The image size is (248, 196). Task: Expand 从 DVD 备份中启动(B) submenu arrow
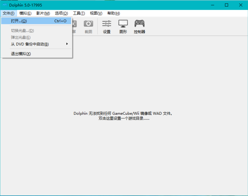(x=67, y=44)
